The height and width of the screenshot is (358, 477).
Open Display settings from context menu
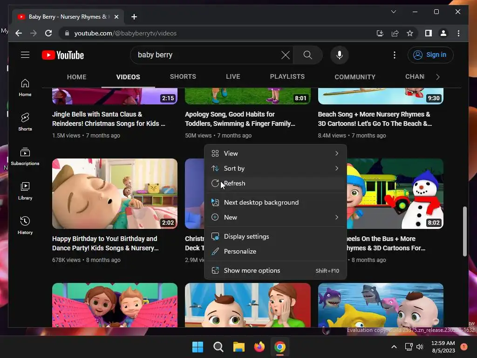pos(275,236)
